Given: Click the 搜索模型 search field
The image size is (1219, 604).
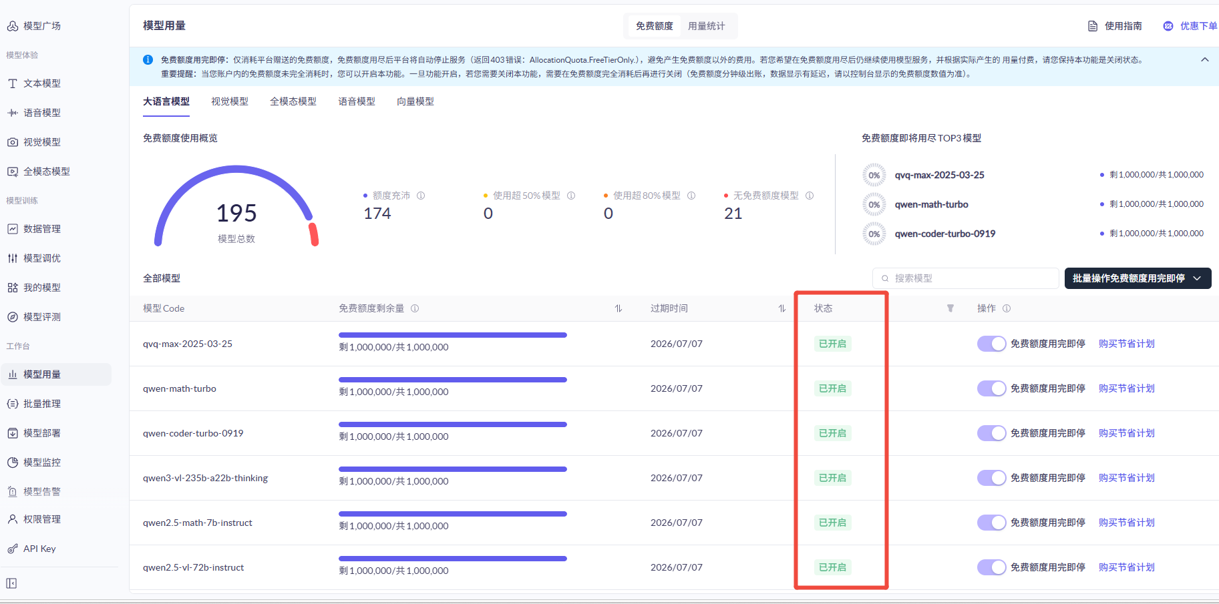Looking at the screenshot, I should pyautogui.click(x=965, y=278).
